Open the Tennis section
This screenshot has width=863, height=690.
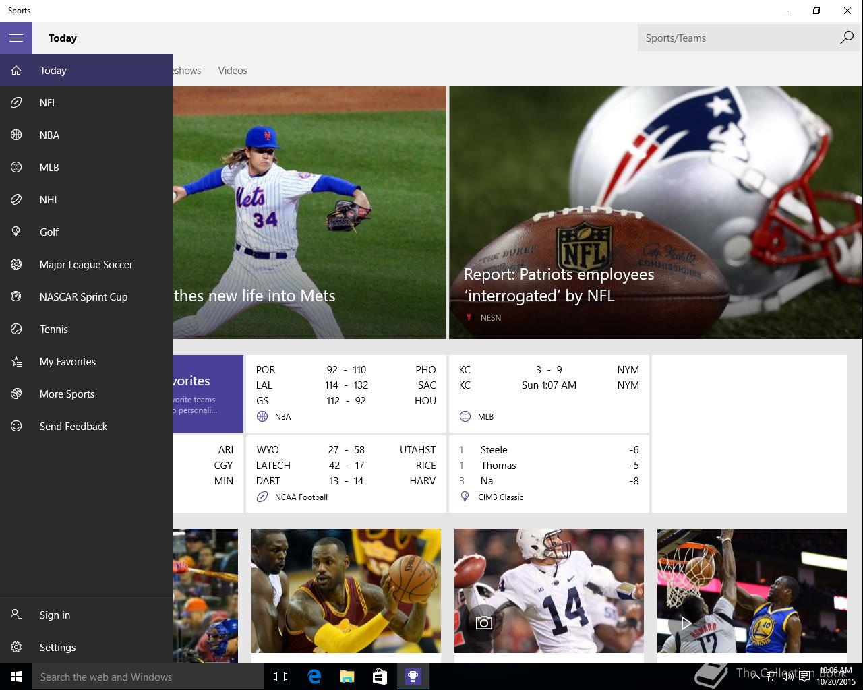pyautogui.click(x=86, y=329)
